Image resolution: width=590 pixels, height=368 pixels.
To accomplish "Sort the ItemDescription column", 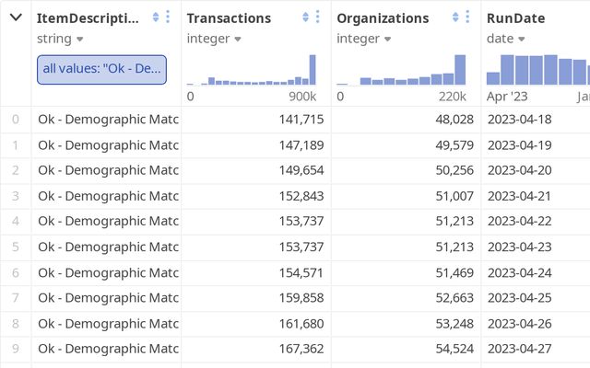I will pyautogui.click(x=156, y=17).
